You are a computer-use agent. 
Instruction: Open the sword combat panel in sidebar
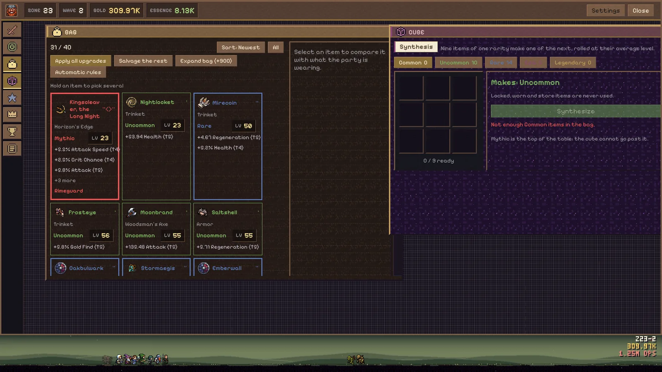12,30
